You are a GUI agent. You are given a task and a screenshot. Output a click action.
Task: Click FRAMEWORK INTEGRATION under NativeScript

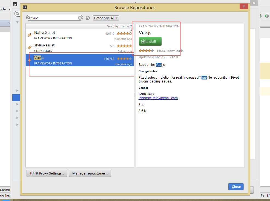coord(53,38)
